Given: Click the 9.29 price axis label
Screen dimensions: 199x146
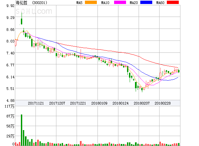Looking at the screenshot, I should click(x=10, y=18).
